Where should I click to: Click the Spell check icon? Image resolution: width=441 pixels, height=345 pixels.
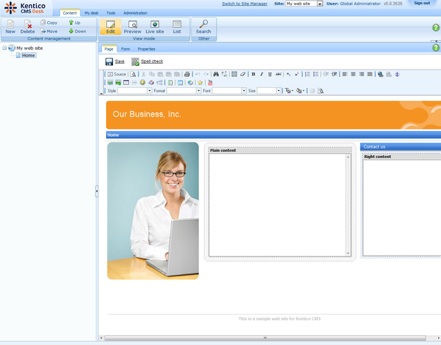pyautogui.click(x=135, y=62)
